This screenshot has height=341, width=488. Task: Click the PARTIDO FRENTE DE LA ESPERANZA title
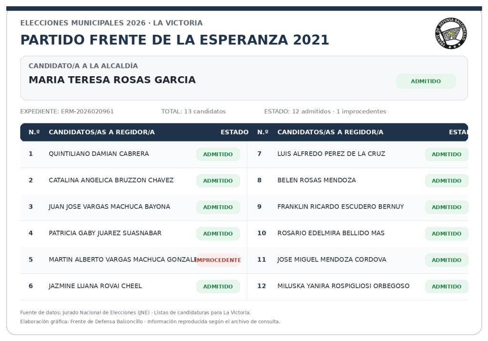point(174,40)
